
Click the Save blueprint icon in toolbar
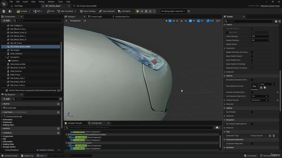[x=4, y=11]
